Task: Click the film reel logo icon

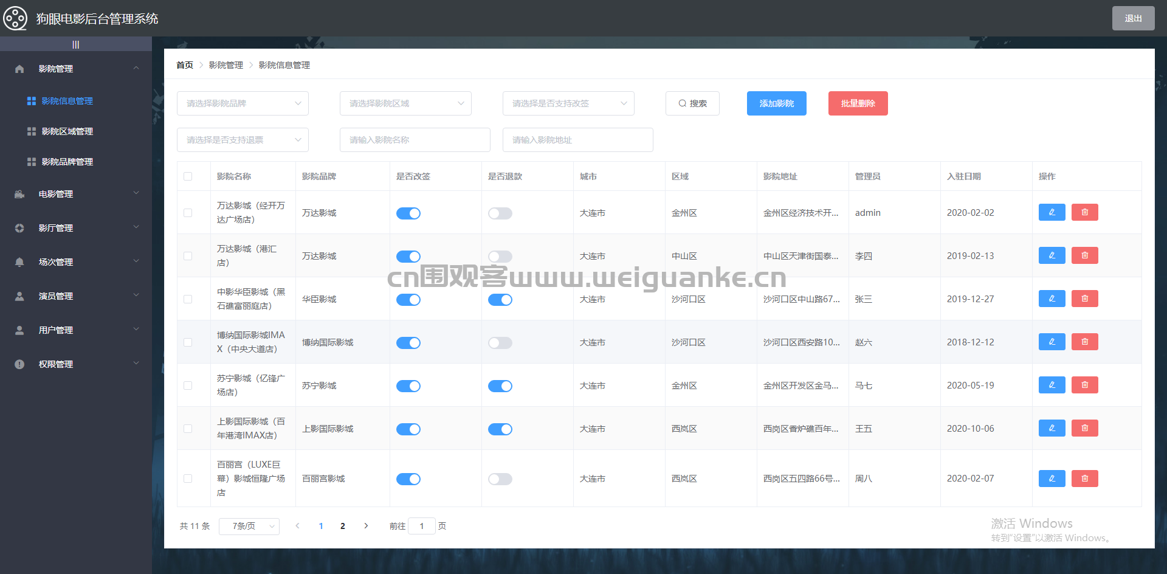Action: coord(15,18)
